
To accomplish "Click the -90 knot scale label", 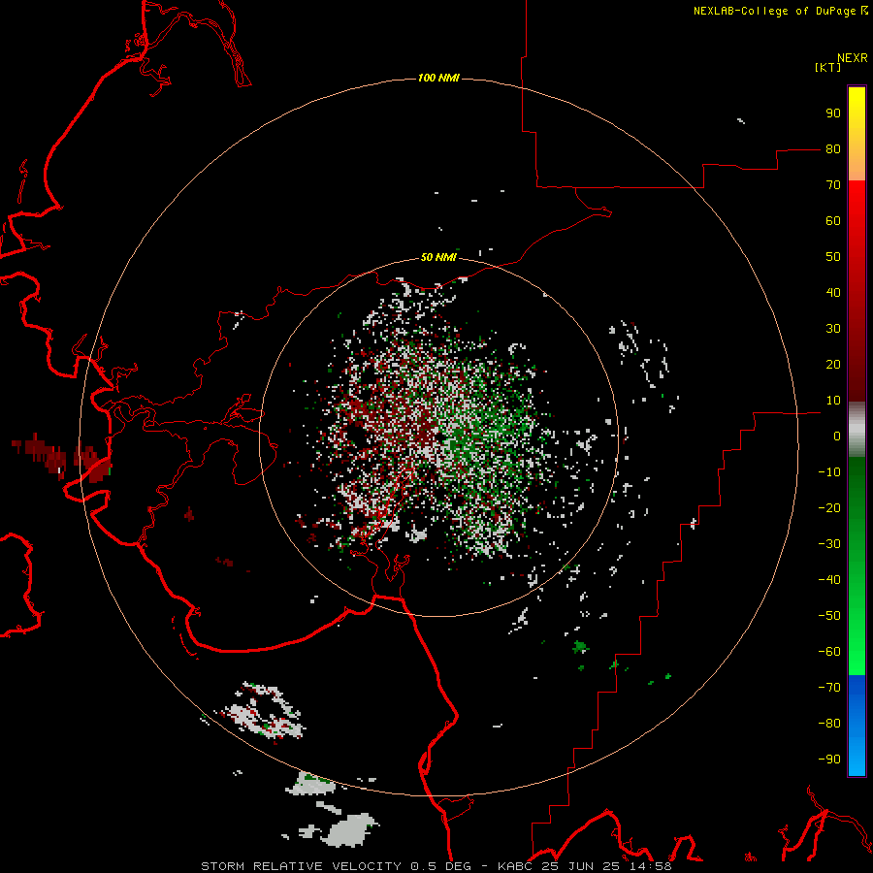I will pyautogui.click(x=829, y=760).
